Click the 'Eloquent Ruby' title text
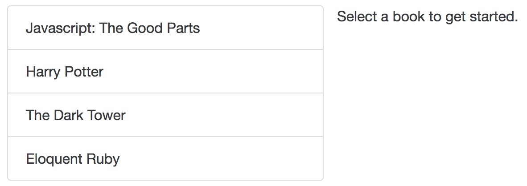 click(73, 159)
